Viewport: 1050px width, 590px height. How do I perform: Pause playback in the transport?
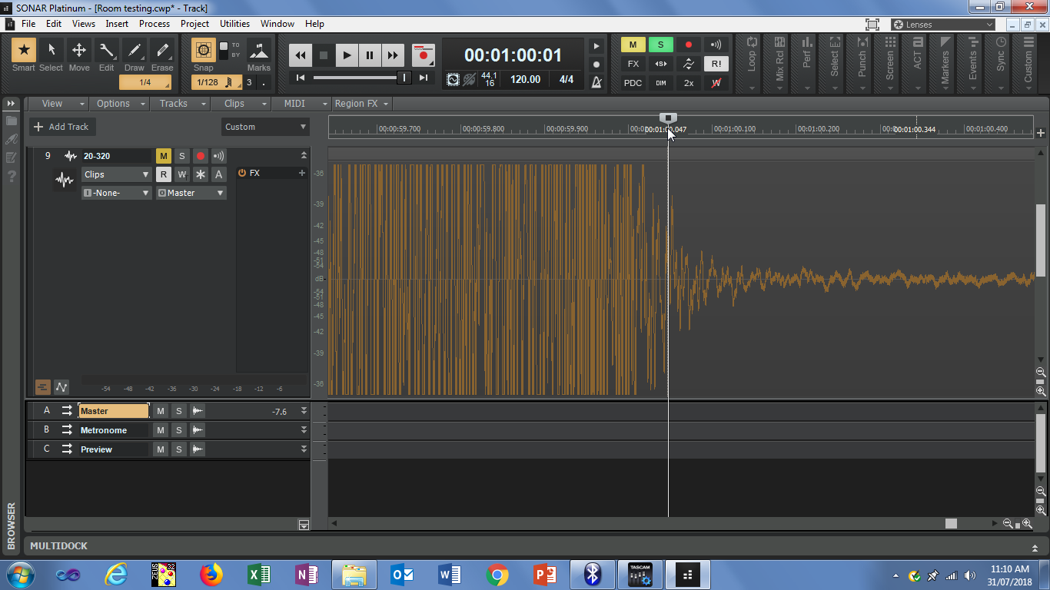[370, 55]
